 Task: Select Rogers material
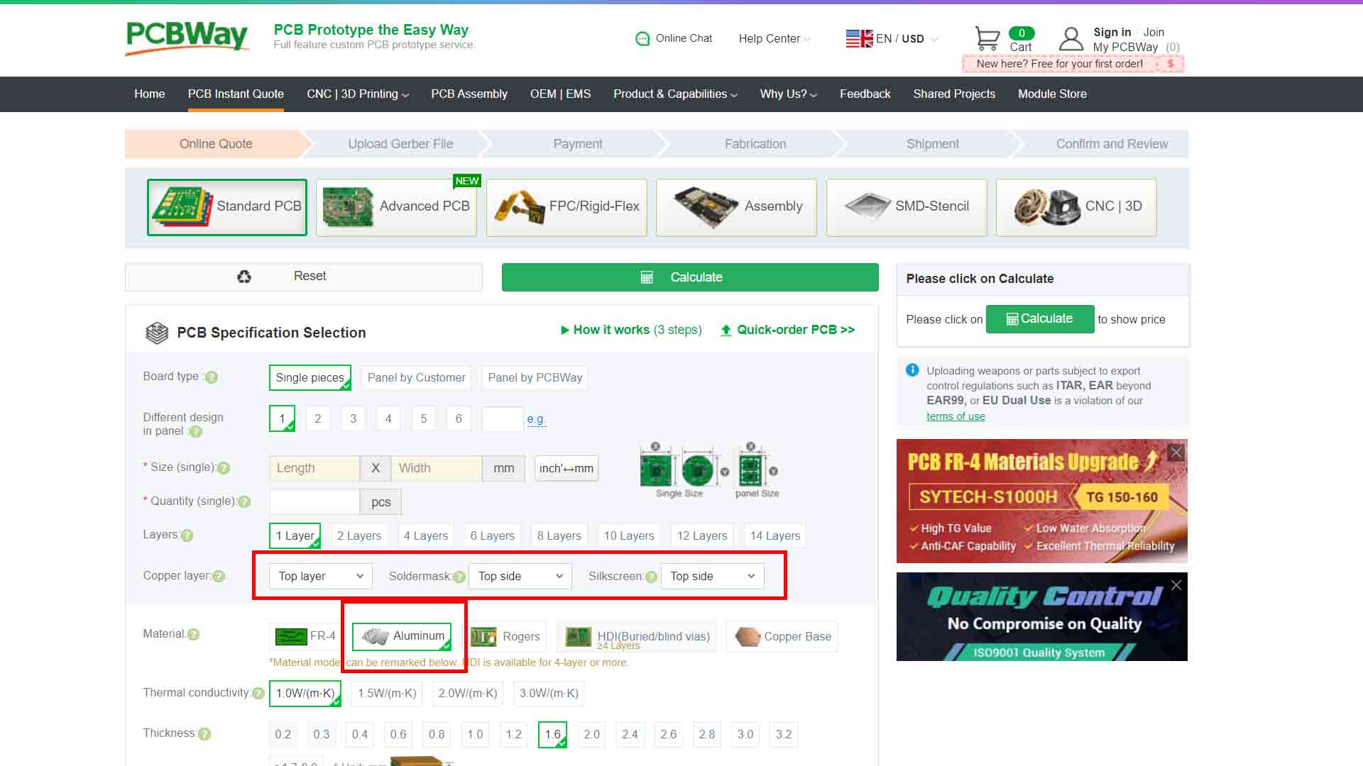[x=505, y=636]
